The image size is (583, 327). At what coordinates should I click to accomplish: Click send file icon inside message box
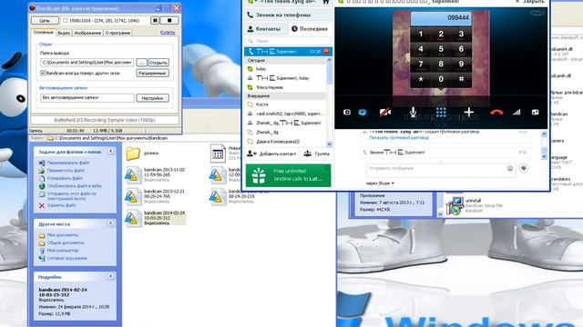[510, 168]
